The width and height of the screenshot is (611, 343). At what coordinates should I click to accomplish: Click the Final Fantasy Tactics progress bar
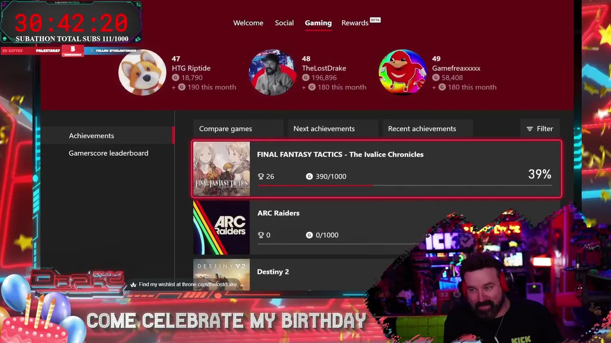pos(404,185)
